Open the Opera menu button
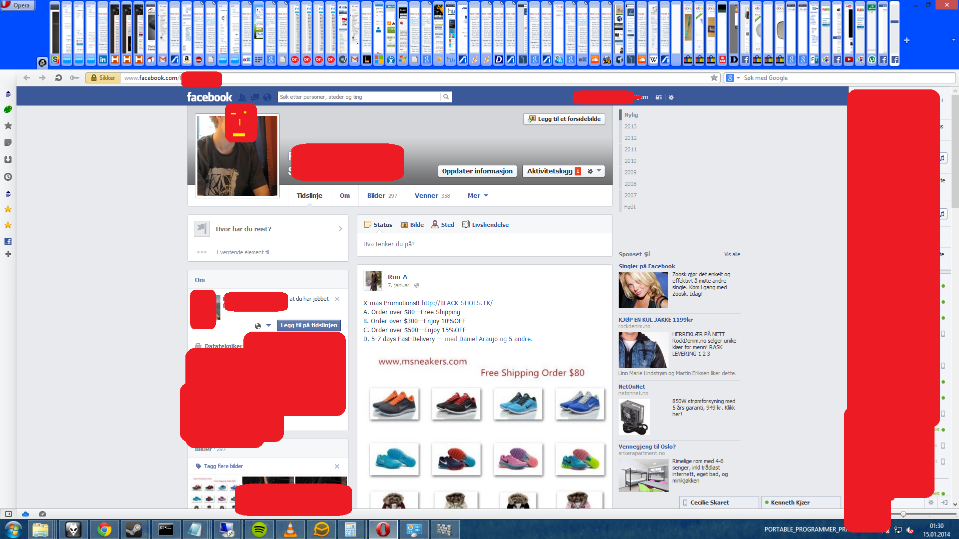 coord(17,5)
